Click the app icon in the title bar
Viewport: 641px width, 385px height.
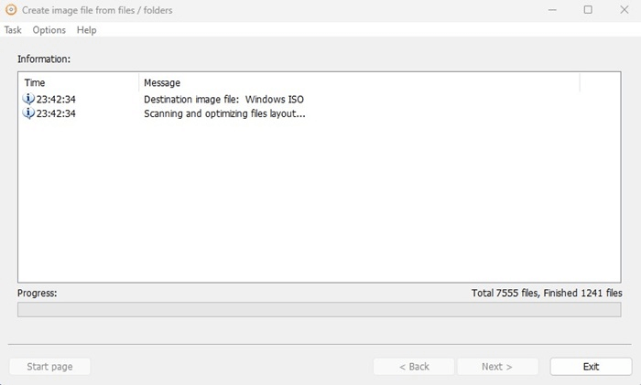(x=11, y=10)
